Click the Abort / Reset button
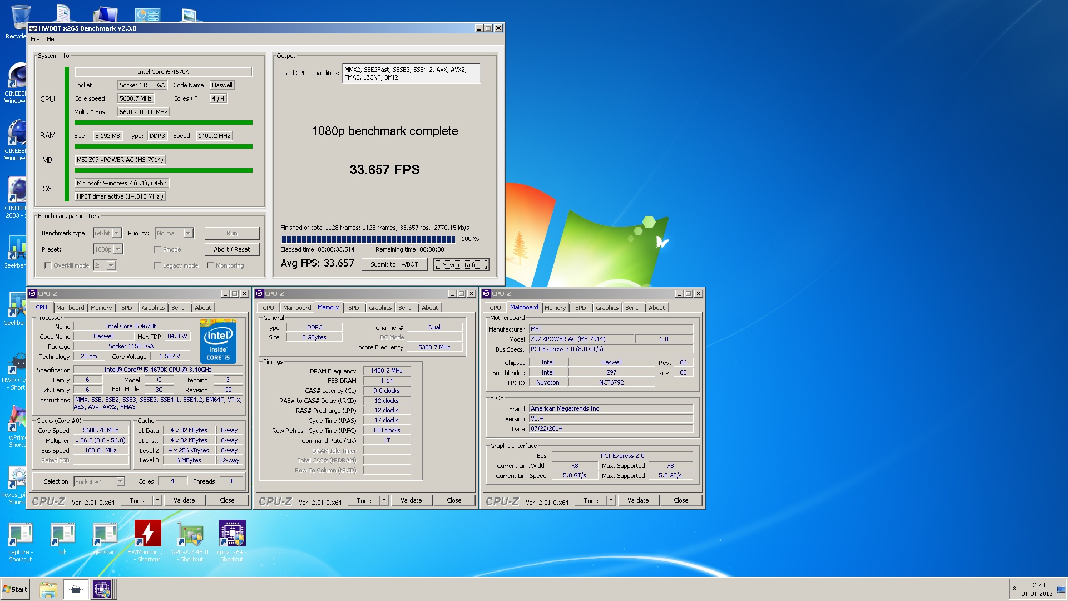Image resolution: width=1068 pixels, height=601 pixels. coord(232,249)
